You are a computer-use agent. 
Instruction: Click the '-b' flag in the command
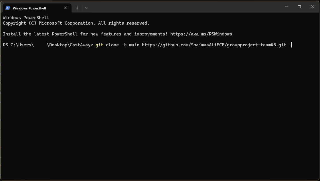coord(124,45)
